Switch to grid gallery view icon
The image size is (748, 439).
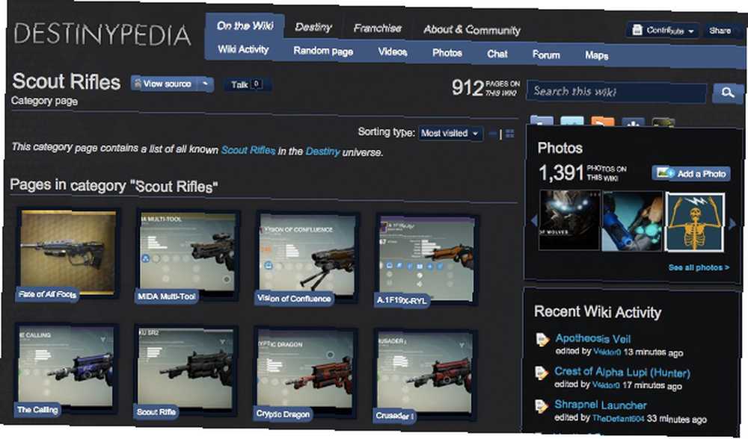509,134
